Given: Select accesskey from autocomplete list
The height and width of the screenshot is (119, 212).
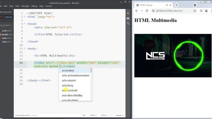Looking at the screenshot, I should (x=75, y=70).
